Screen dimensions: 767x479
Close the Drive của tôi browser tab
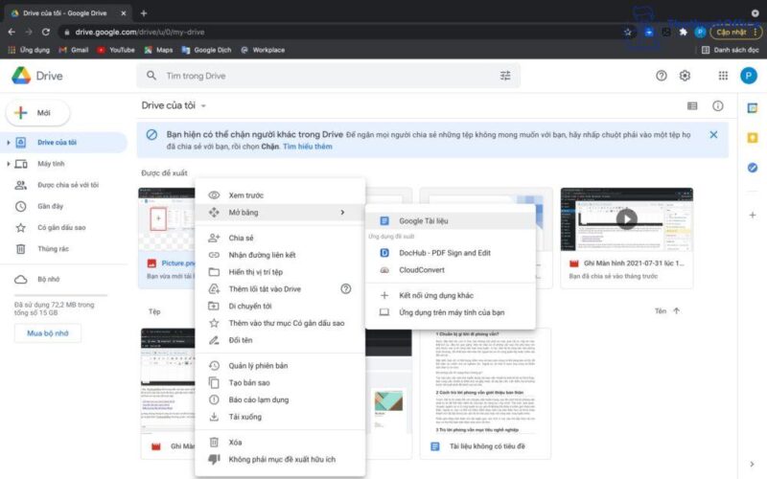pyautogui.click(x=124, y=13)
